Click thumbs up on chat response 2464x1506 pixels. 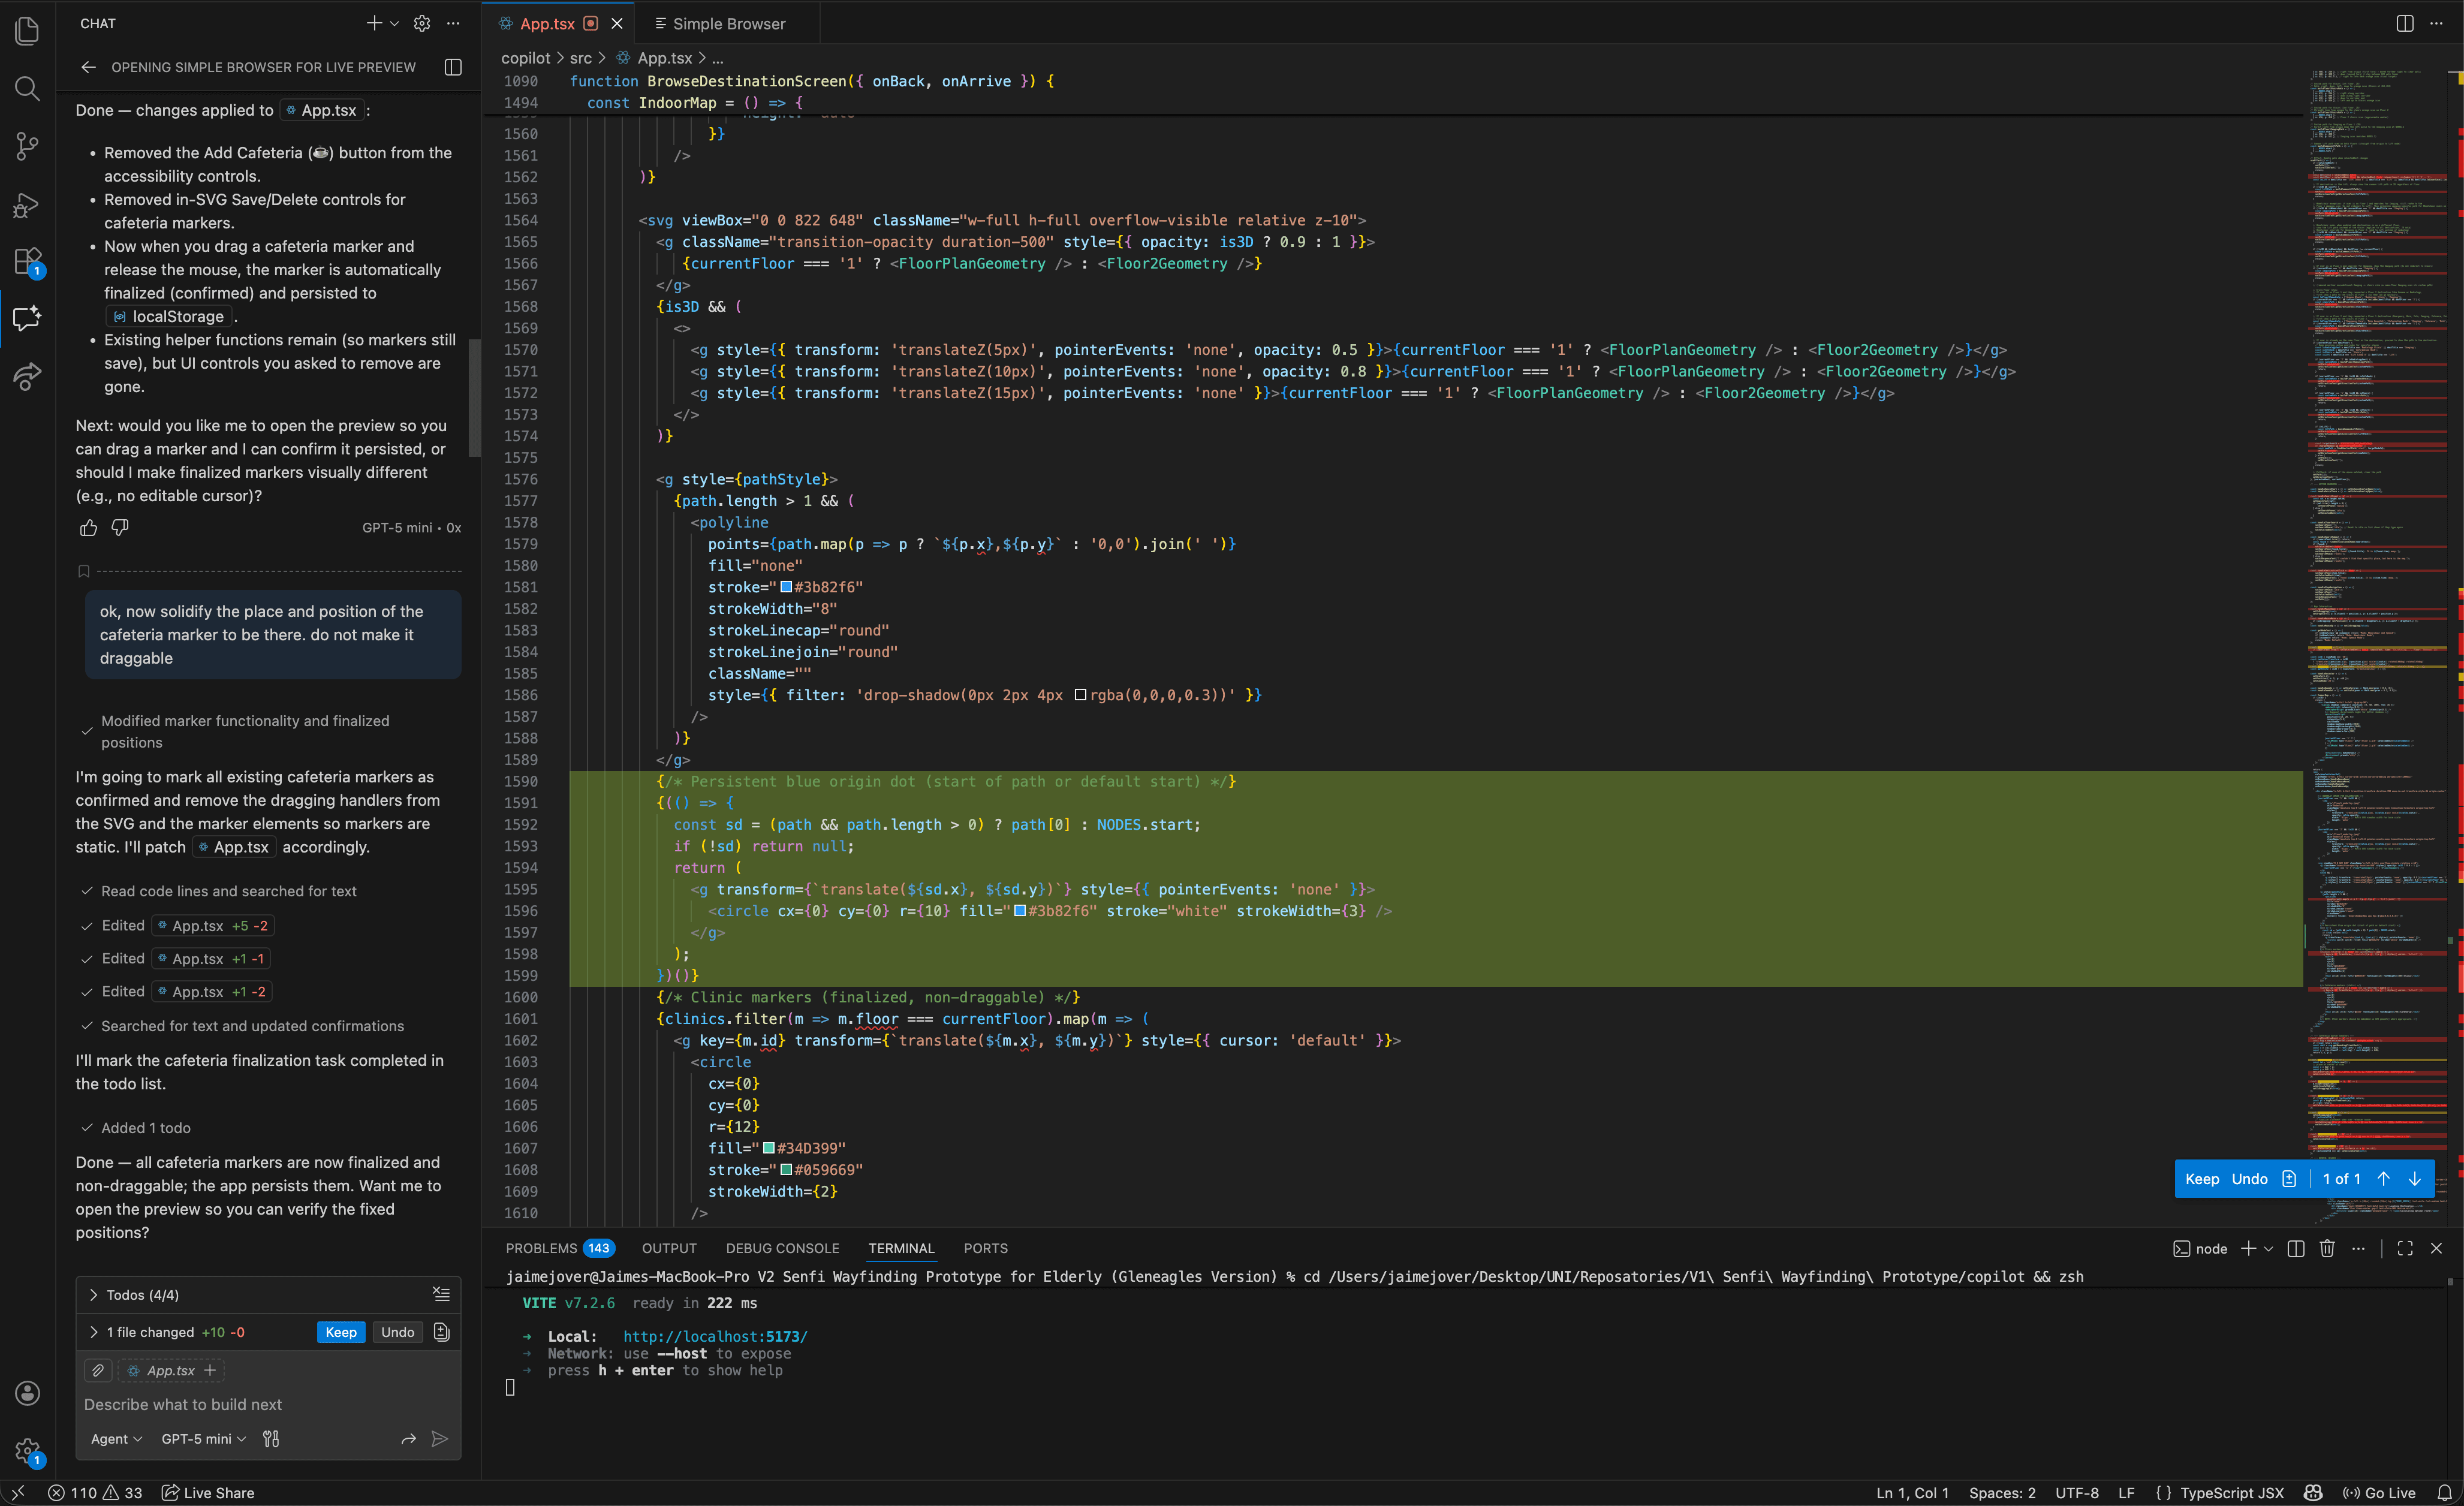coord(88,527)
